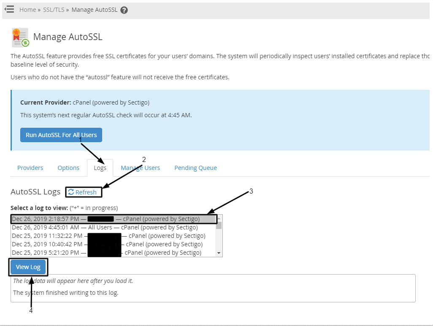Screen dimensions: 433x326
Task: Select the Dec 26 All Users log entry
Action: click(105, 227)
